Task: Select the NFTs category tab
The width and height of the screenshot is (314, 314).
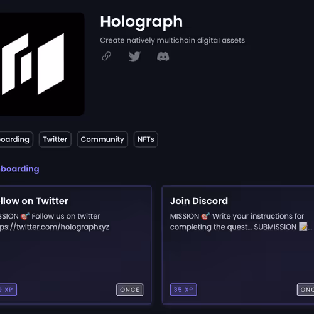Action: coord(146,139)
